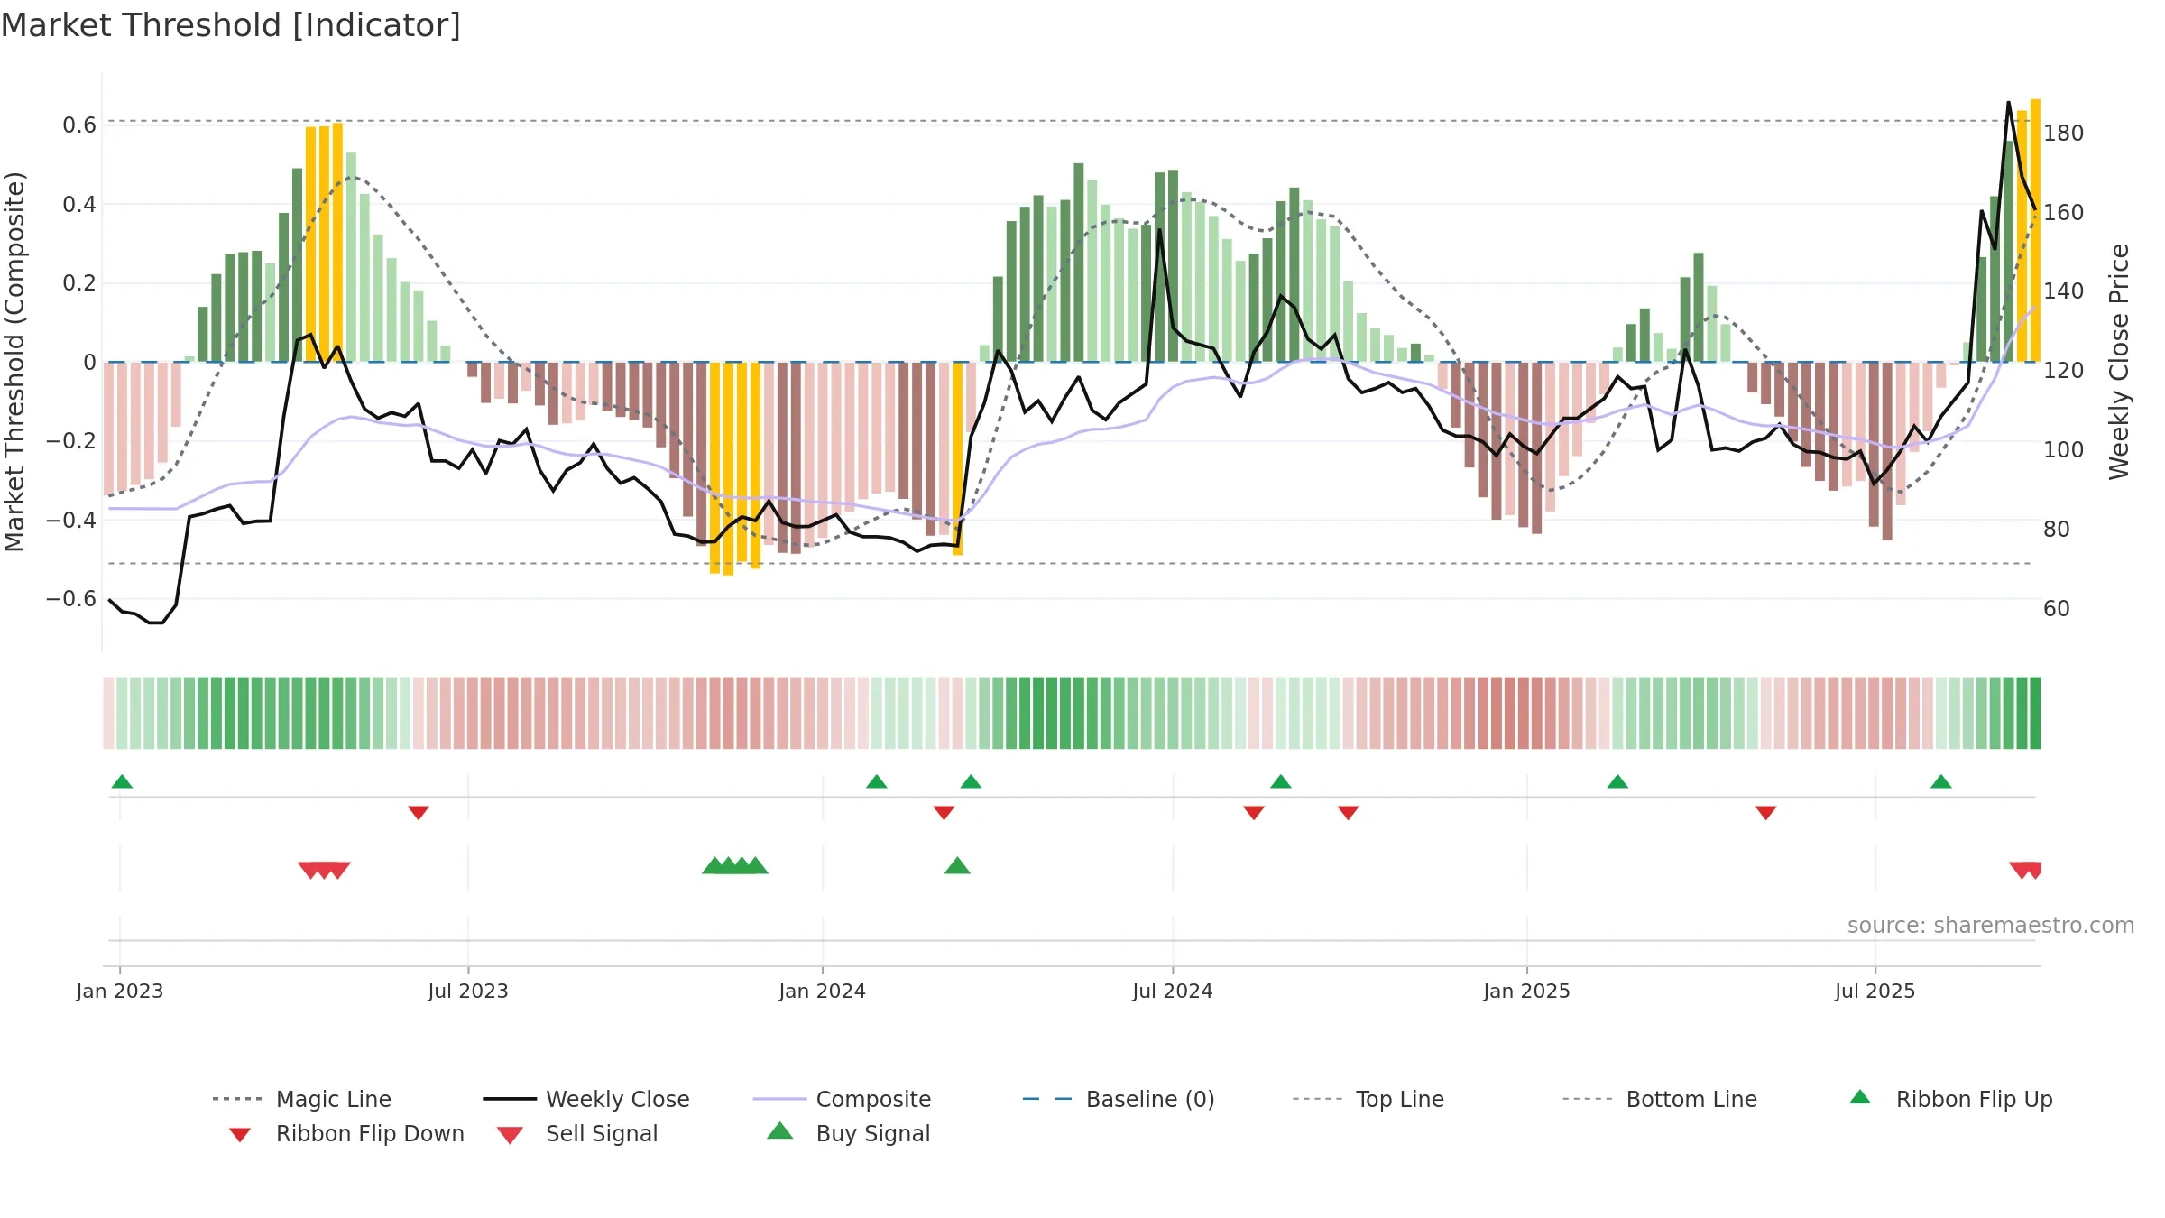This screenshot has height=1218, width=2165.
Task: Select the Ribbon Flip Down marker near Oct 2024
Action: pyautogui.click(x=1349, y=813)
